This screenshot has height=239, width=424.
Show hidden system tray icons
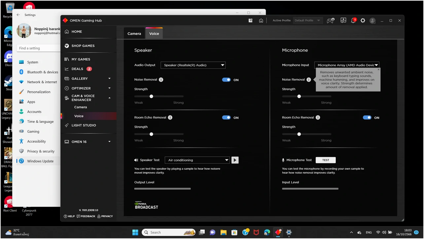(x=351, y=232)
